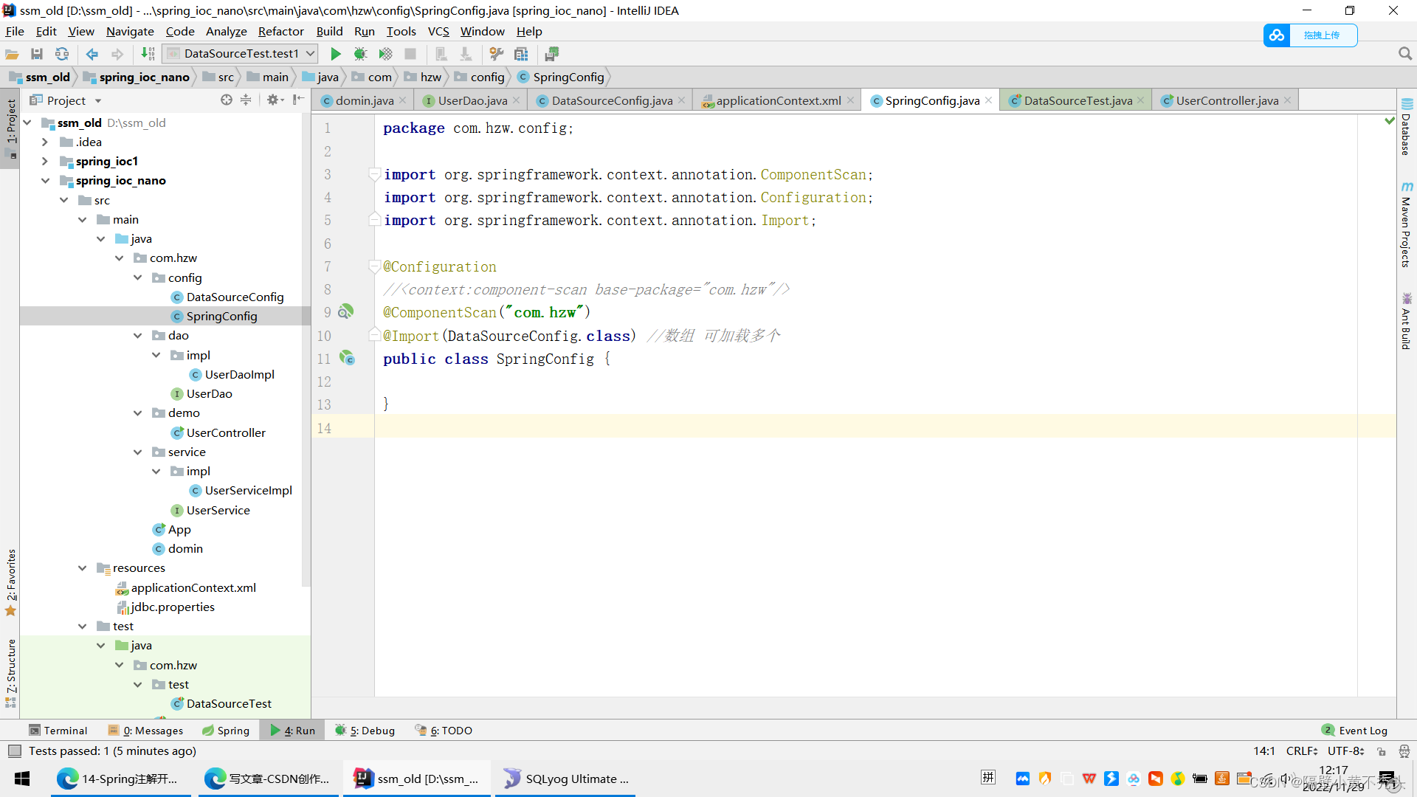Collapse the dao package folder
Screen dimensions: 1417x797
point(138,336)
